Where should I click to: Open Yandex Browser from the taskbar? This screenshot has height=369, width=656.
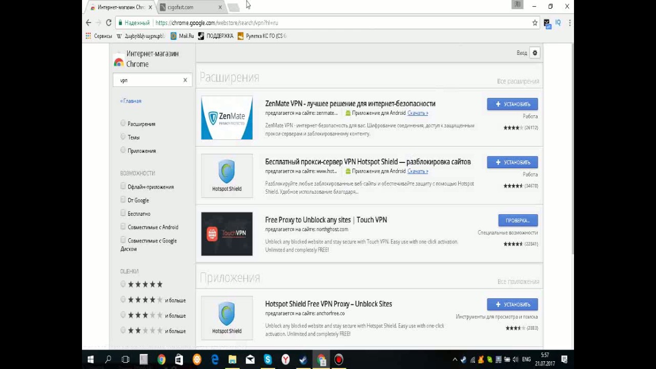tap(285, 359)
